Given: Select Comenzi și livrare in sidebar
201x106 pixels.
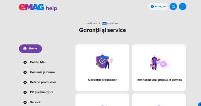Looking at the screenshot, I should tap(42, 72).
